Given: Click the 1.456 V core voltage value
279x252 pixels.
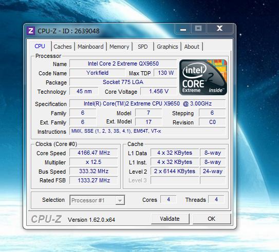Looking at the screenshot, I should click(x=159, y=91).
